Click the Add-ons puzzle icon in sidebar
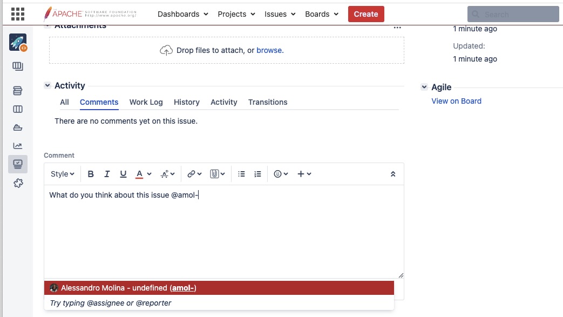Image resolution: width=563 pixels, height=317 pixels. point(18,184)
